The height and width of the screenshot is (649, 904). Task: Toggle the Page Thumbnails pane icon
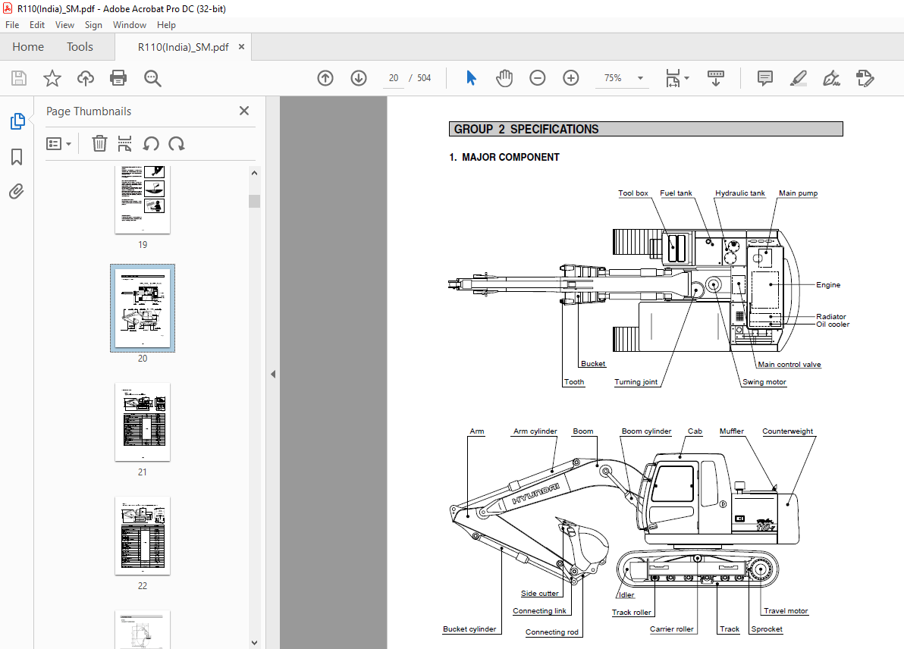17,121
